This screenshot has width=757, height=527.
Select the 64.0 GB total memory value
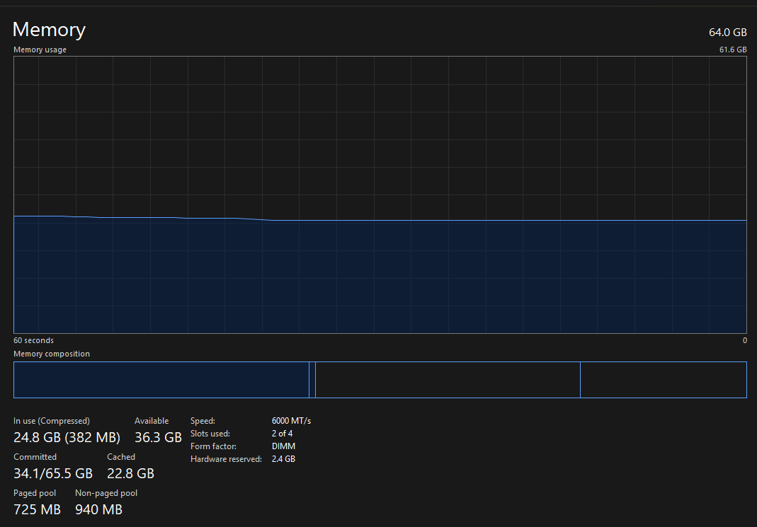(x=727, y=33)
